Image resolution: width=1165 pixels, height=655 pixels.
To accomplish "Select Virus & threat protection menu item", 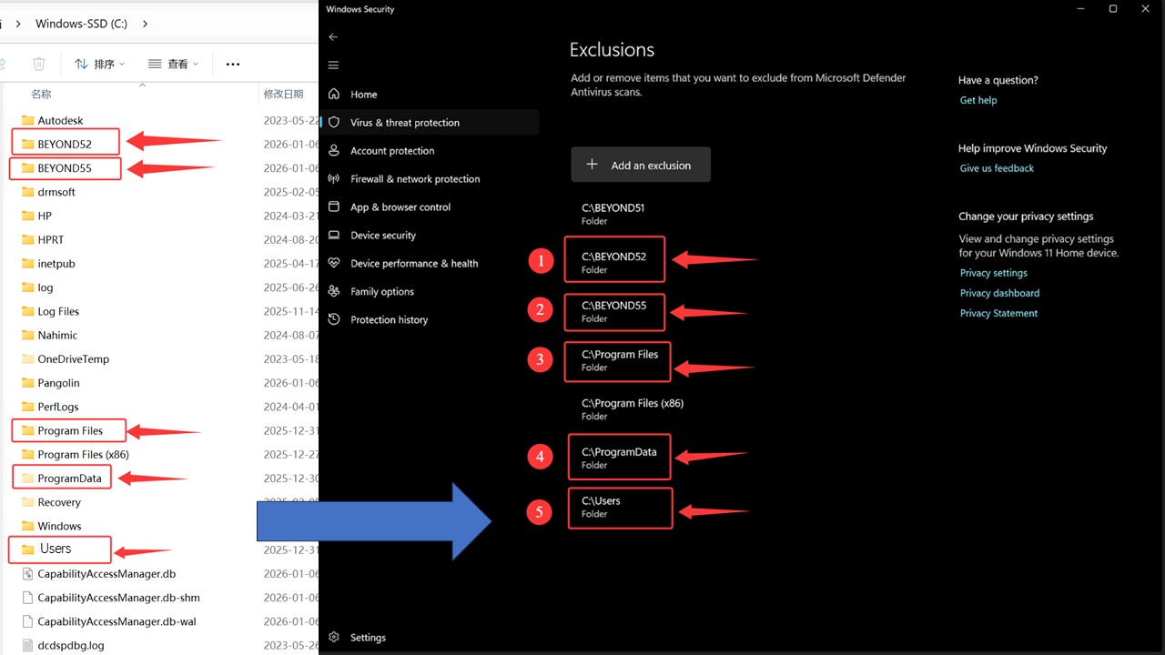I will [404, 123].
